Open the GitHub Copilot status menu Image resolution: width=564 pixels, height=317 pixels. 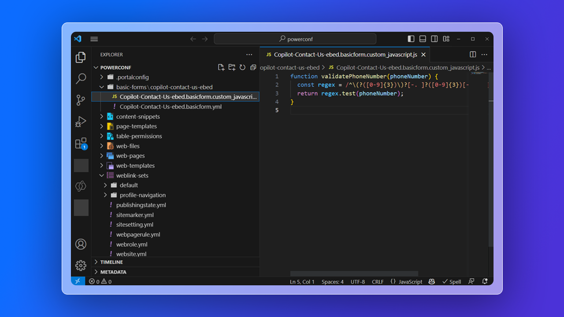coord(431,281)
